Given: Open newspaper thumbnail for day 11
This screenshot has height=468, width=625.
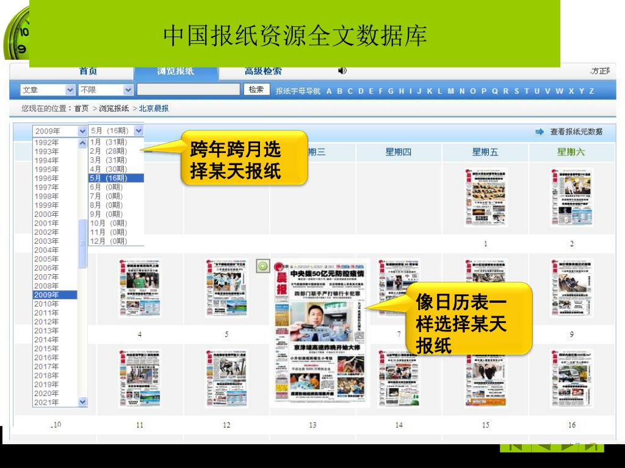Looking at the screenshot, I should [x=140, y=378].
